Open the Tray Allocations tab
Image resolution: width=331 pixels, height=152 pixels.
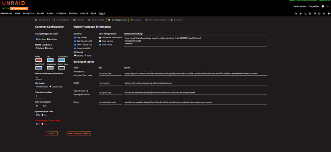(156, 20)
